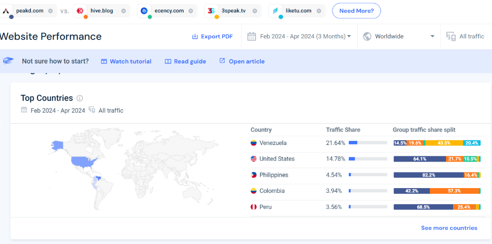Click the Open article link
The height and width of the screenshot is (244, 492).
pyautogui.click(x=241, y=62)
